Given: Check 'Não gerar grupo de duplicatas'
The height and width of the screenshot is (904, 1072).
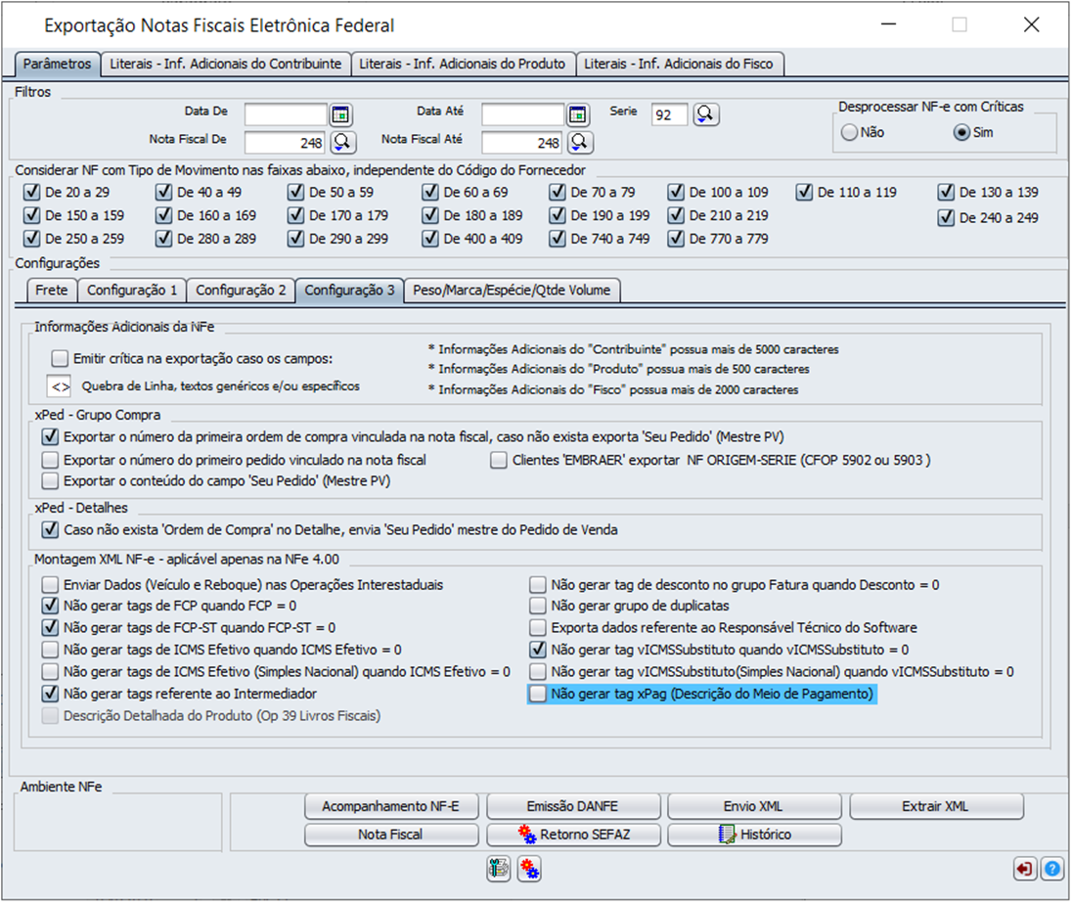Looking at the screenshot, I should coord(538,606).
